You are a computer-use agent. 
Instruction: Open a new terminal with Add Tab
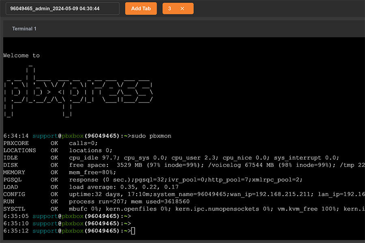click(x=141, y=8)
